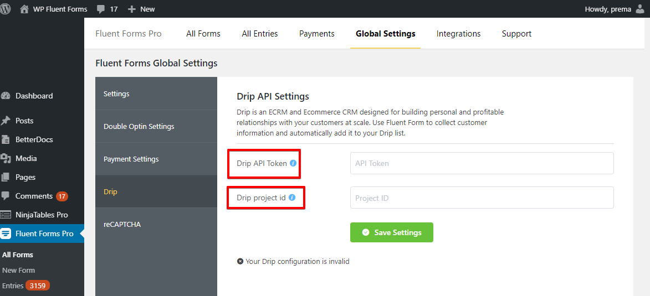This screenshot has height=296, width=650.
Task: Click the Drip project id label
Action: coord(261,198)
